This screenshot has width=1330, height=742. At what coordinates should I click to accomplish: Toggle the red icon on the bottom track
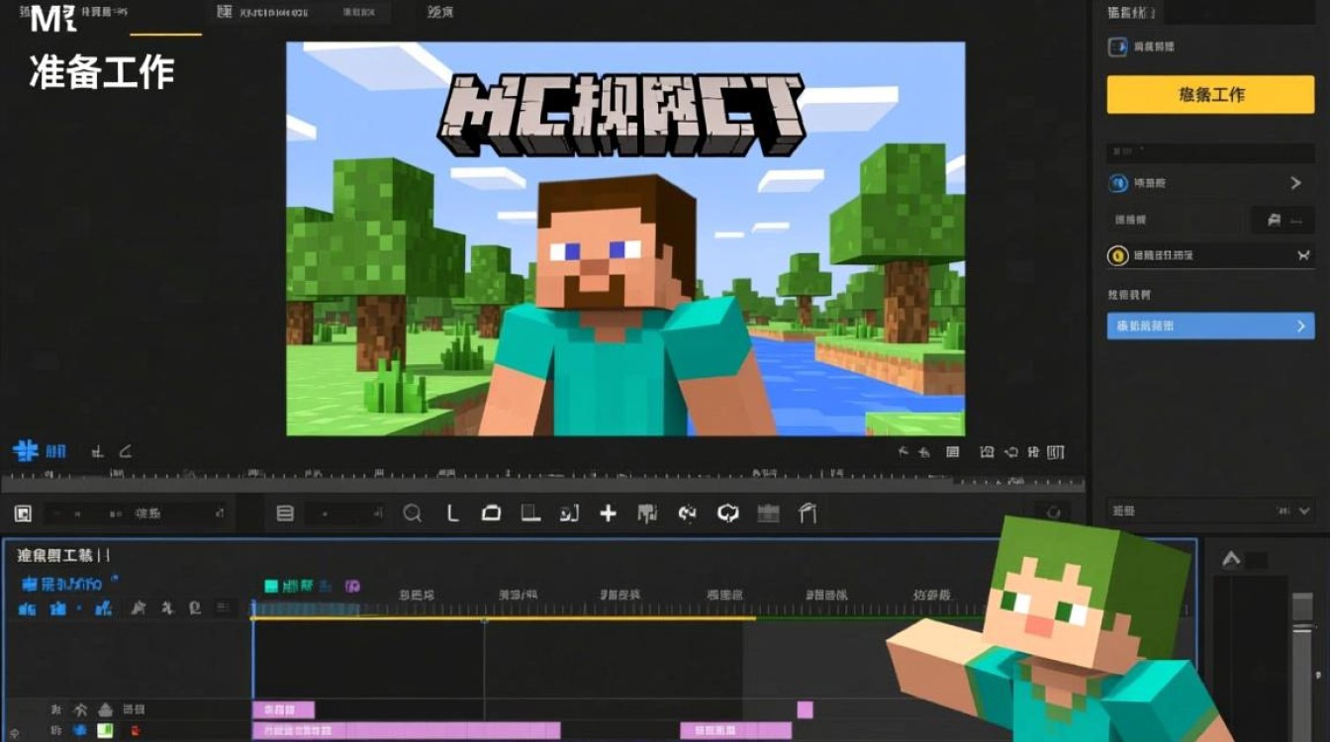[x=134, y=731]
